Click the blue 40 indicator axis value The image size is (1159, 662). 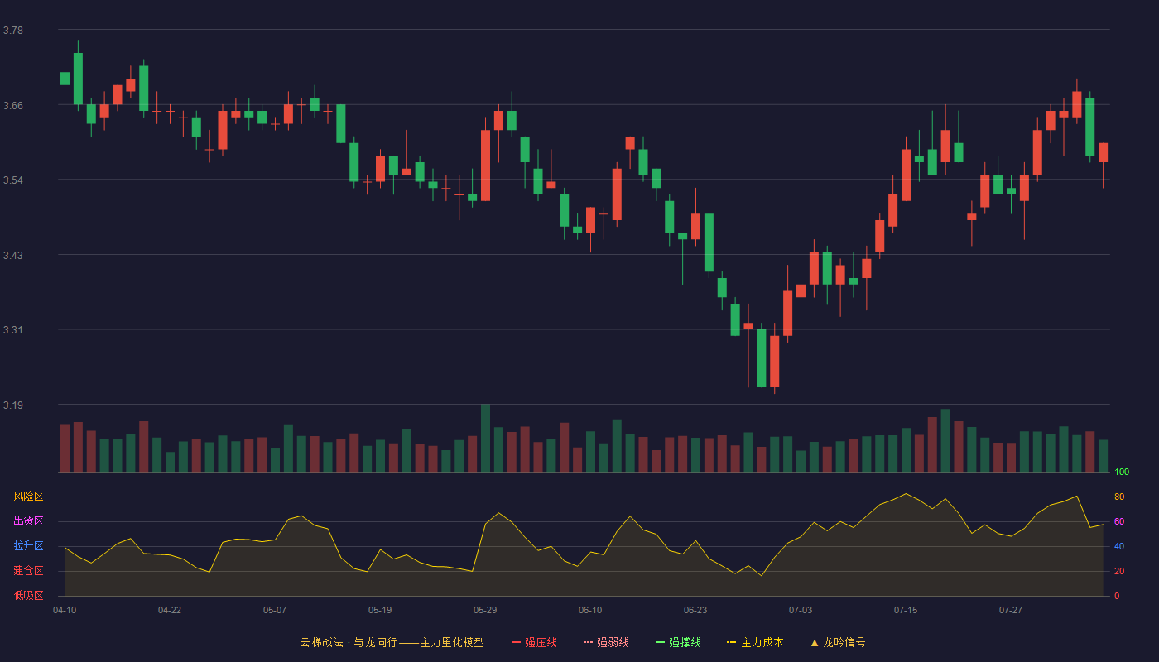point(1119,546)
